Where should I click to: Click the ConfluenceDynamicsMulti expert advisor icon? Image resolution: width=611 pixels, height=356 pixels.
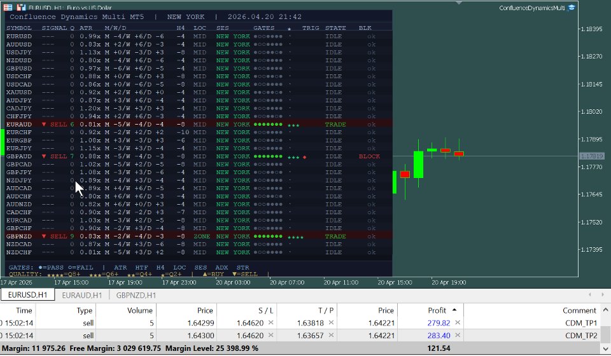click(x=572, y=8)
